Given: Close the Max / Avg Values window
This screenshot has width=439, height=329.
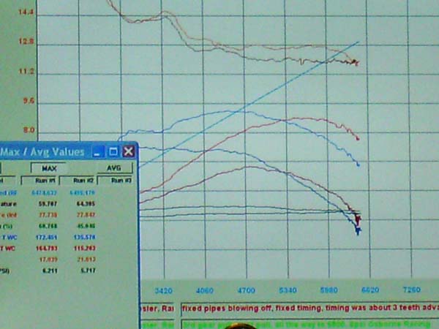Looking at the screenshot, I should click(x=128, y=151).
